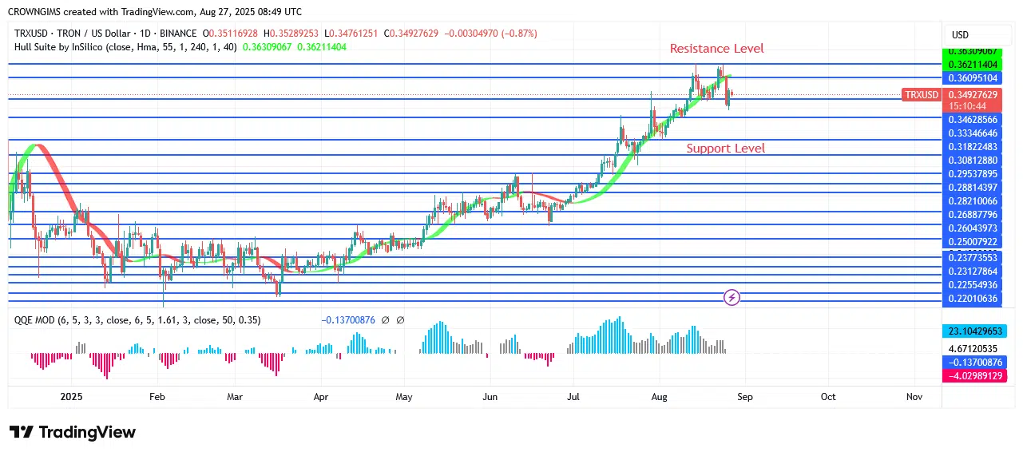The image size is (1023, 456).
Task: Click the 2025 label on the time axis
Action: tap(69, 396)
